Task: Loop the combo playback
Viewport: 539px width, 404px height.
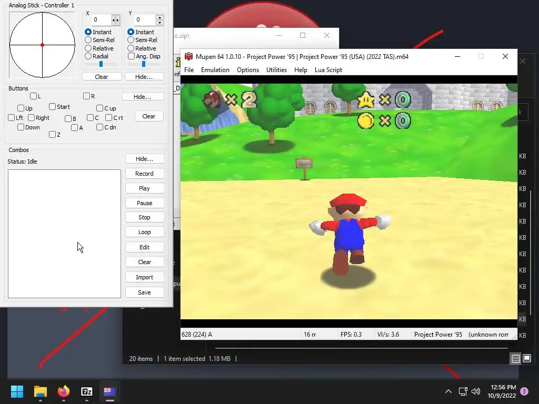Action: pos(145,232)
